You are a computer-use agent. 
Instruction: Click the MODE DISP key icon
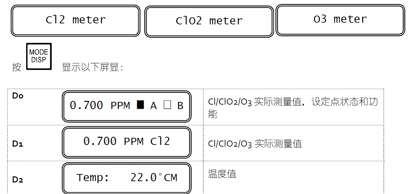pos(39,56)
